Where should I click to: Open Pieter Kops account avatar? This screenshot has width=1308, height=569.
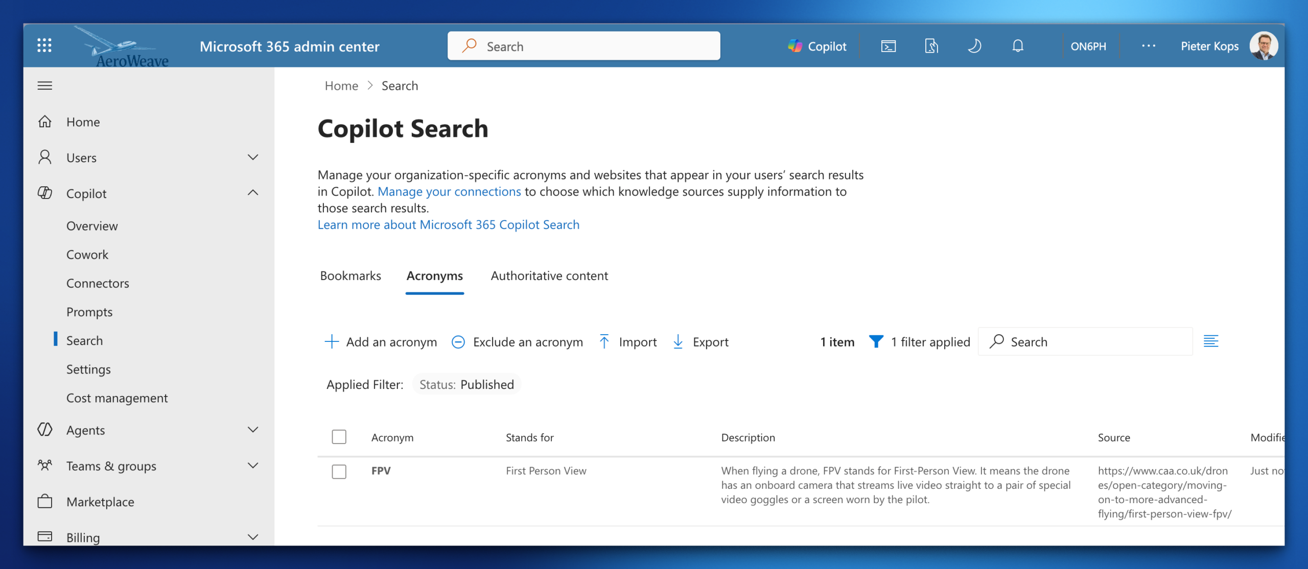click(x=1264, y=46)
